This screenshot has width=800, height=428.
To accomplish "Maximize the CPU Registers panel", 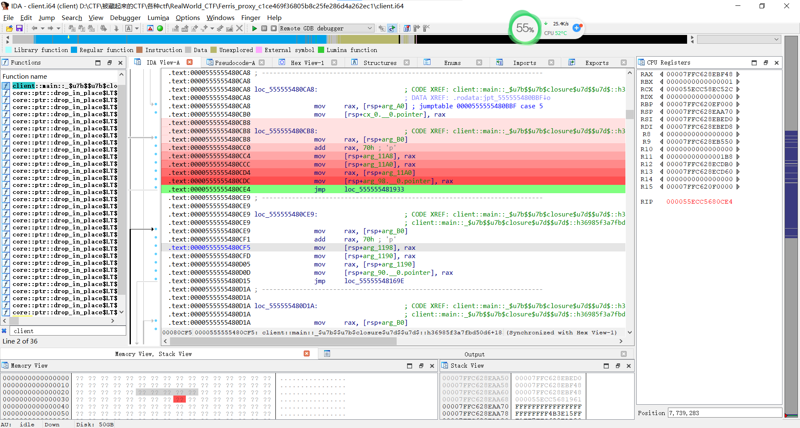I will coord(754,62).
